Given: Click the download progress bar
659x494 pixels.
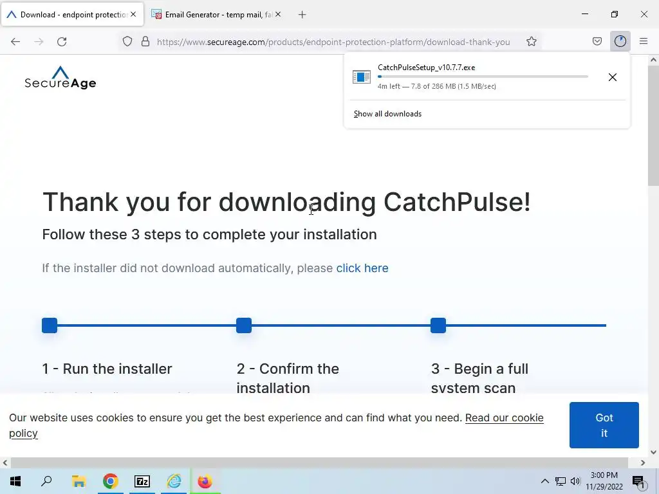Looking at the screenshot, I should pyautogui.click(x=483, y=77).
